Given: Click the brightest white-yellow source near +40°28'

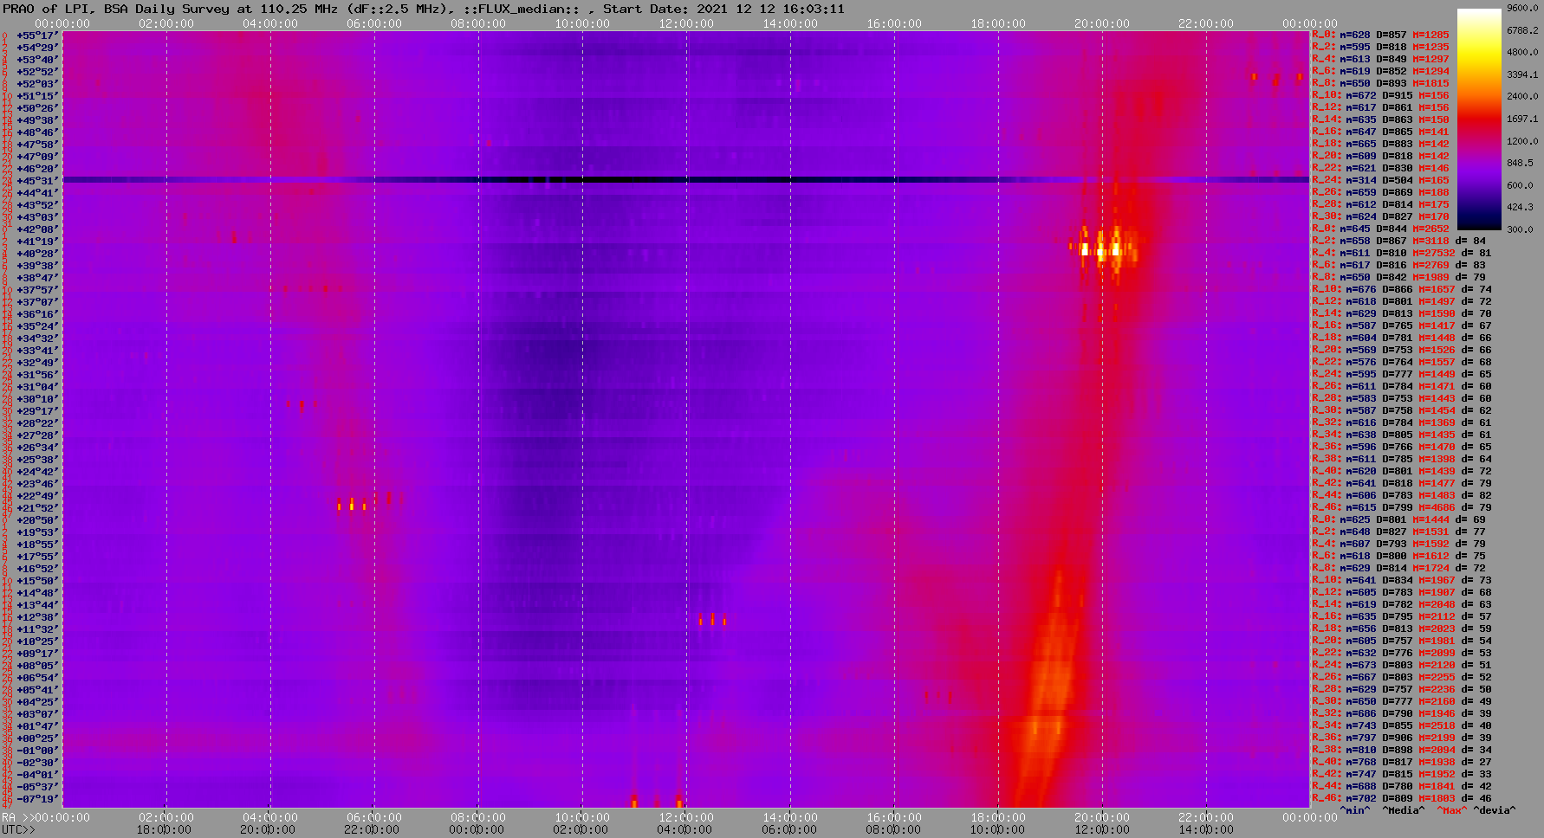Looking at the screenshot, I should (1100, 250).
